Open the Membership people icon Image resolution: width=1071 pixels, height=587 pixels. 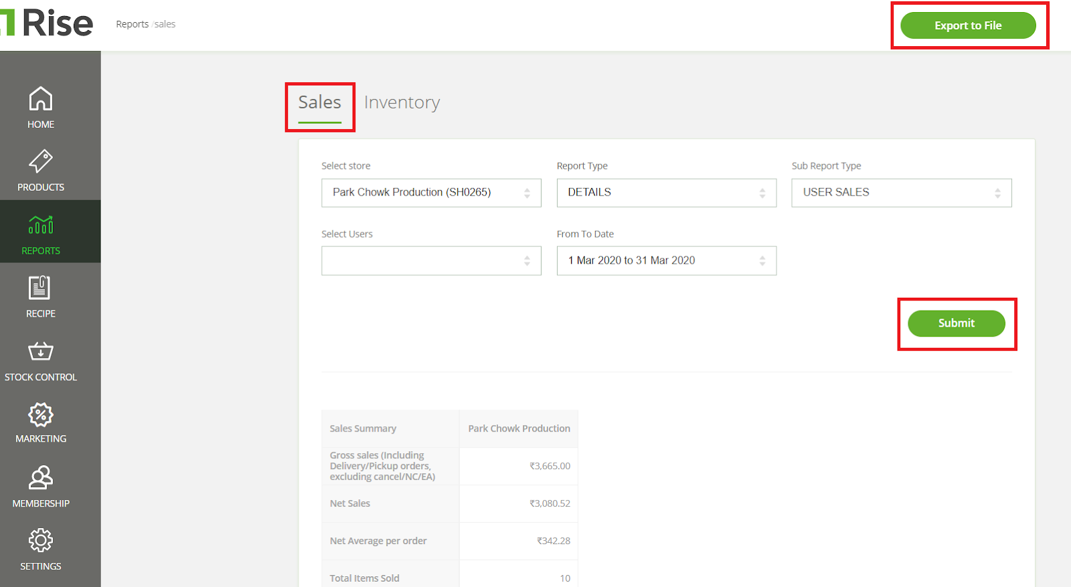click(x=41, y=478)
